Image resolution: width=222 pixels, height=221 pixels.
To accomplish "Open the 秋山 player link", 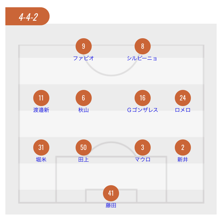I will 84,110.
